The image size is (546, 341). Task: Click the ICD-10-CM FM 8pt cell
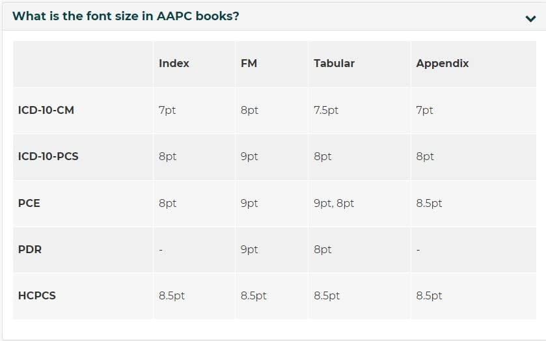click(249, 110)
